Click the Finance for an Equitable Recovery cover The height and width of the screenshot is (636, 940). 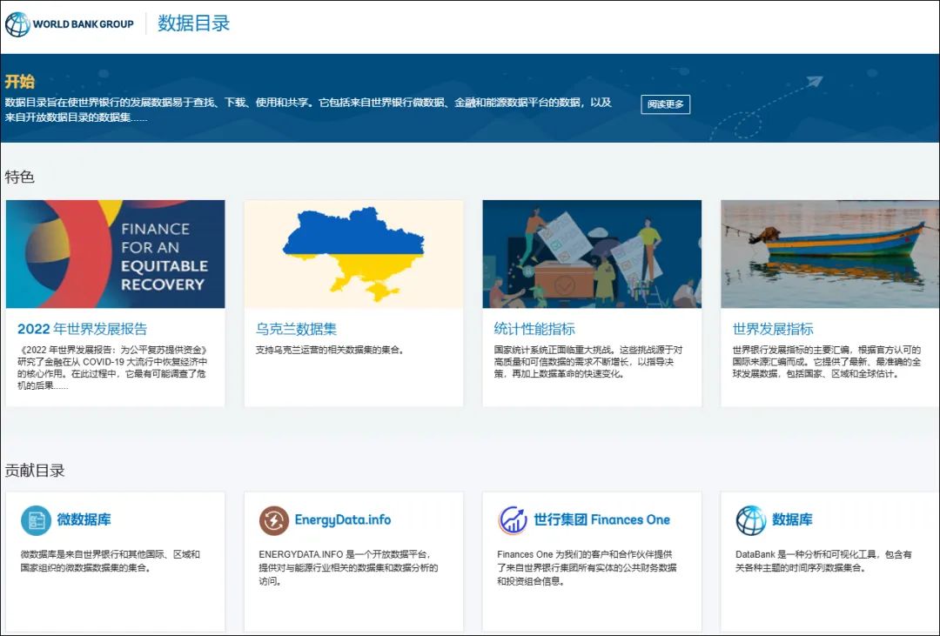coord(116,253)
